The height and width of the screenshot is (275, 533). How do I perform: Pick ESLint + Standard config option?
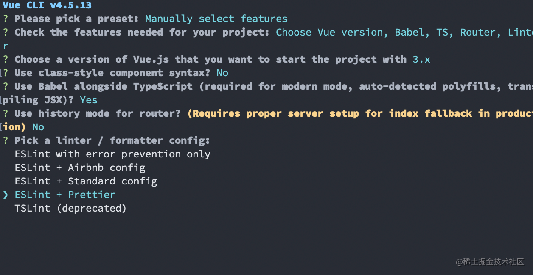pos(86,181)
